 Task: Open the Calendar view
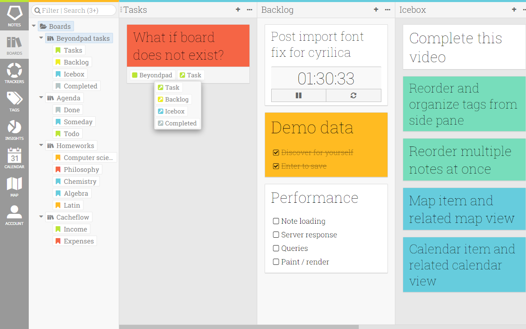click(x=14, y=158)
